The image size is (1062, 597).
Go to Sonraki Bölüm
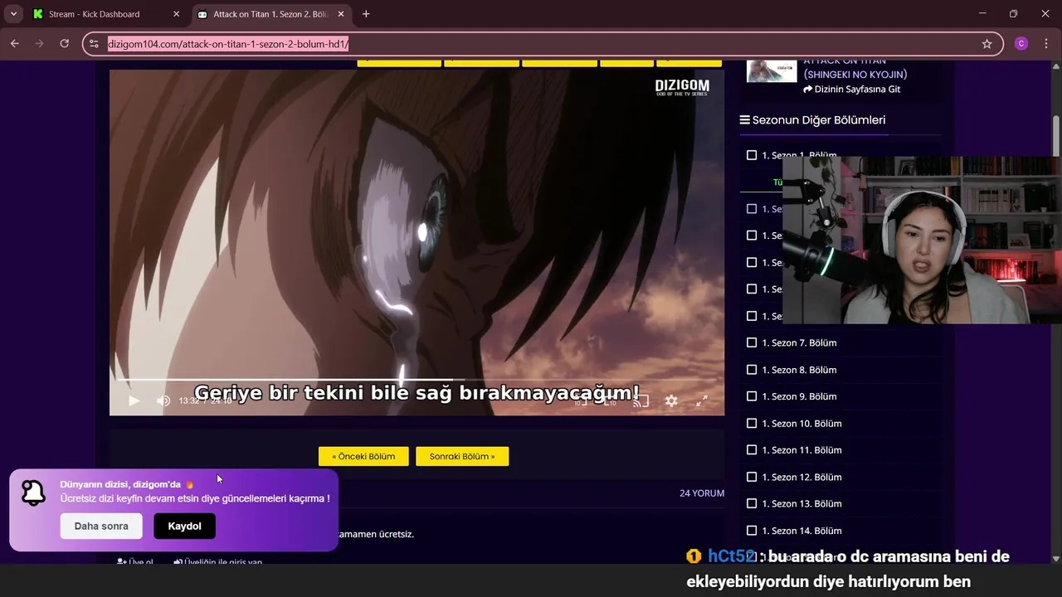[462, 456]
